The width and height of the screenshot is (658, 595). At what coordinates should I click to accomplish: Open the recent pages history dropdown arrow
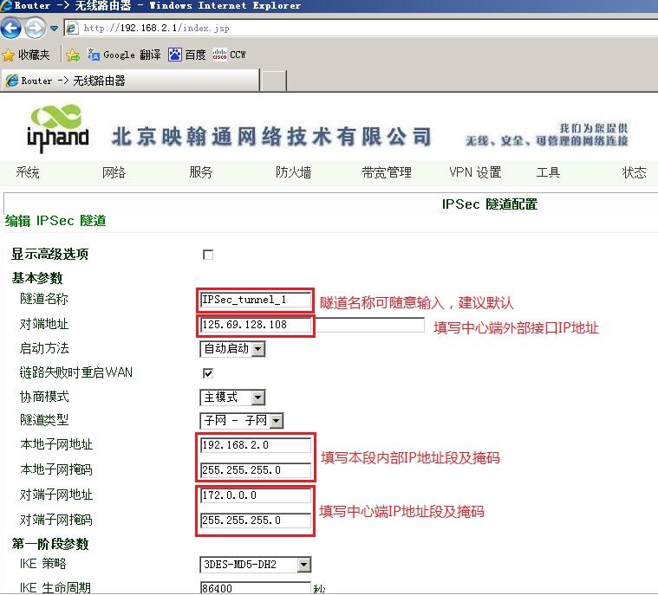click(54, 29)
